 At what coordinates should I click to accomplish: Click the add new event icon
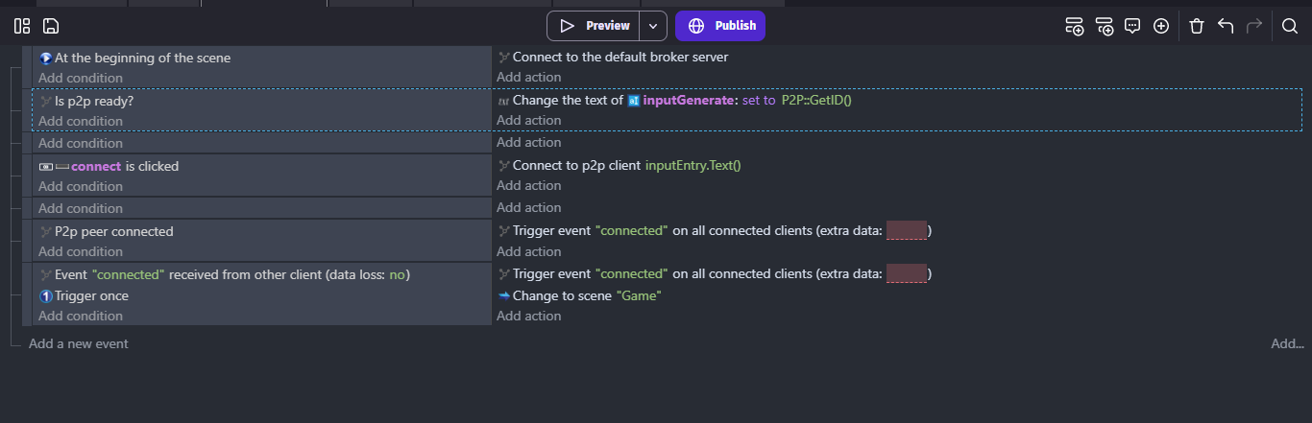1075,26
